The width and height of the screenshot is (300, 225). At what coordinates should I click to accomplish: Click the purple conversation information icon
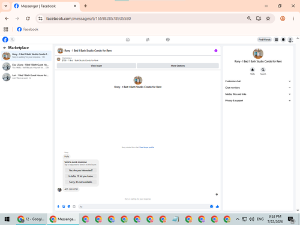tap(216, 50)
